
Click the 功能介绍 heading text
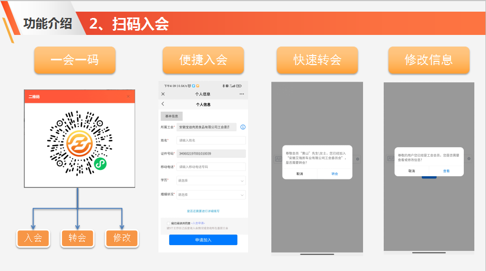pos(48,23)
